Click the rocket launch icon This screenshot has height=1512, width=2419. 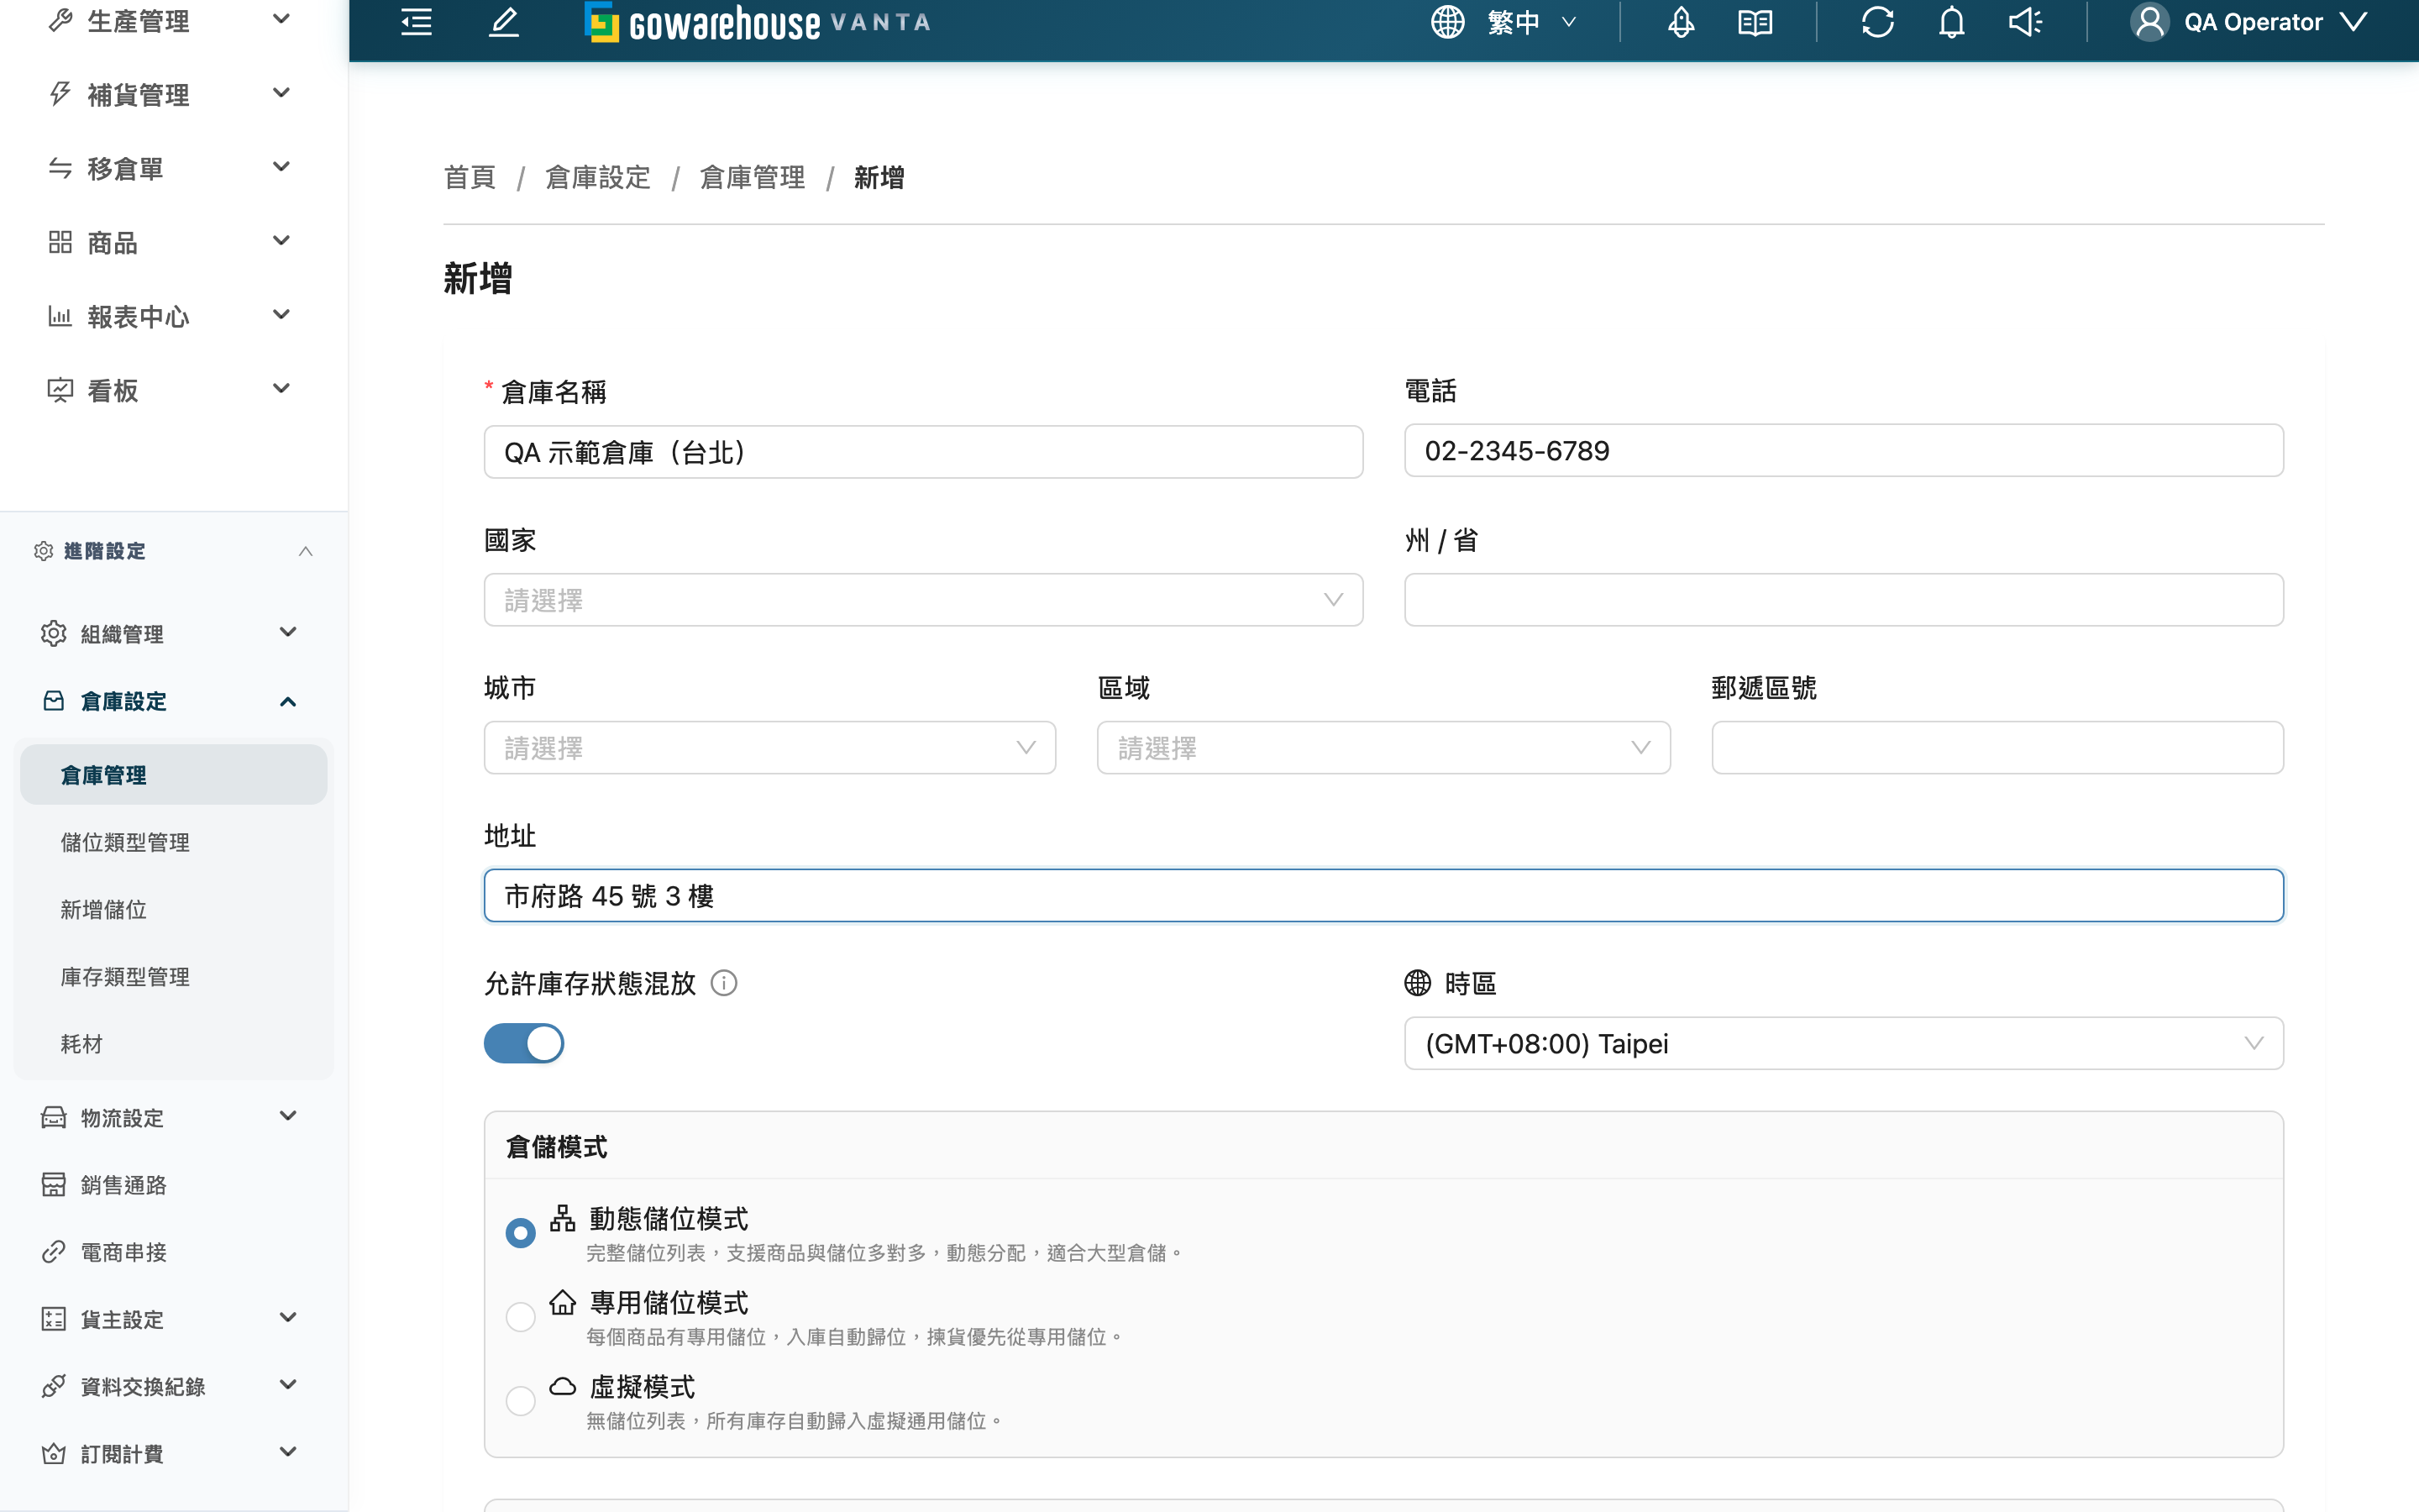[1682, 22]
